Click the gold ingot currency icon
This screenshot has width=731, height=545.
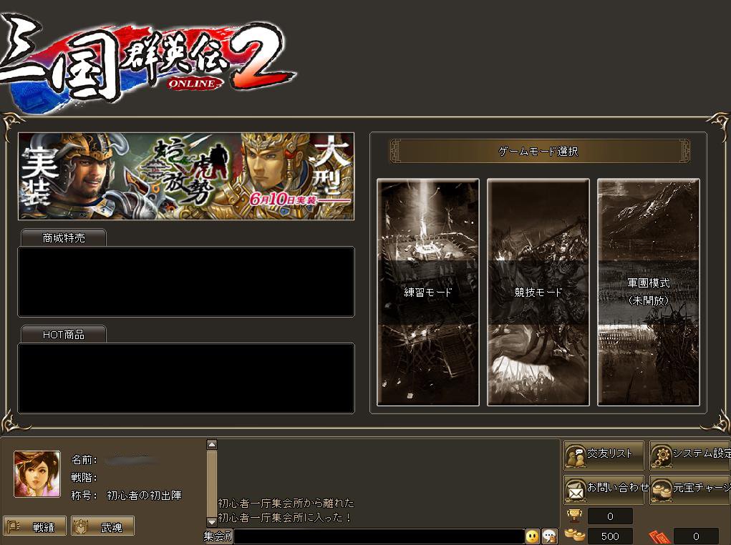pos(574,535)
